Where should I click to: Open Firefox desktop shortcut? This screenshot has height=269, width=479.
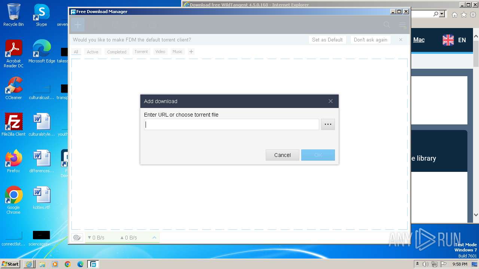coord(13,161)
